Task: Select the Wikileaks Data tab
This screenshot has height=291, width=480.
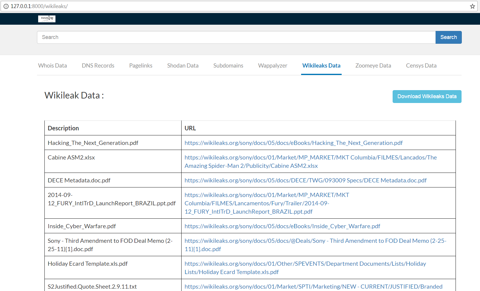Action: pyautogui.click(x=321, y=65)
